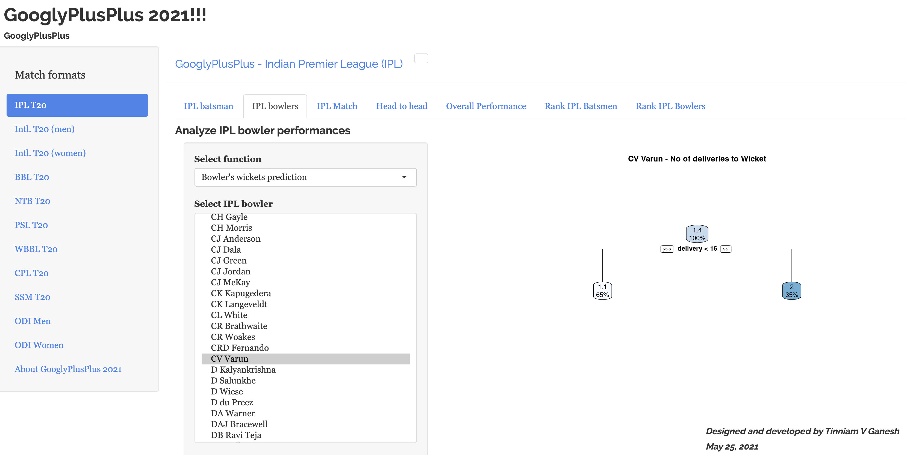
Task: Select D Kalyankrishna bowler entry
Action: coord(243,370)
